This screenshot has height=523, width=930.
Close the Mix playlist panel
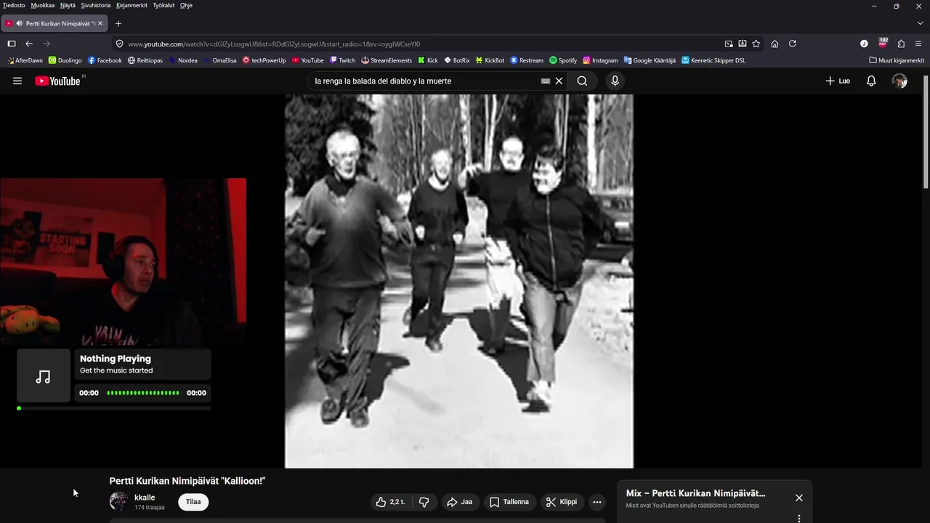[799, 498]
